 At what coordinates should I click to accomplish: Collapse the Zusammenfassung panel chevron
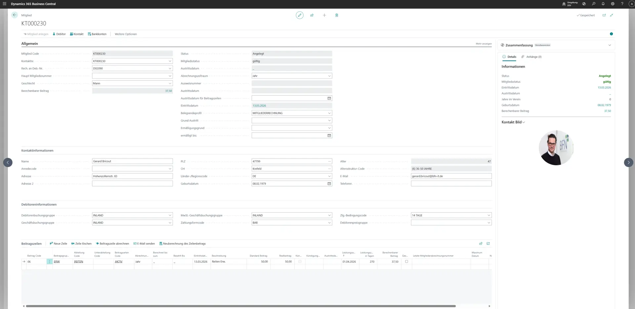(x=610, y=45)
